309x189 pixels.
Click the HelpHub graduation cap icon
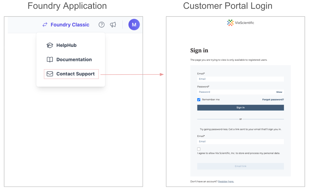click(x=50, y=45)
